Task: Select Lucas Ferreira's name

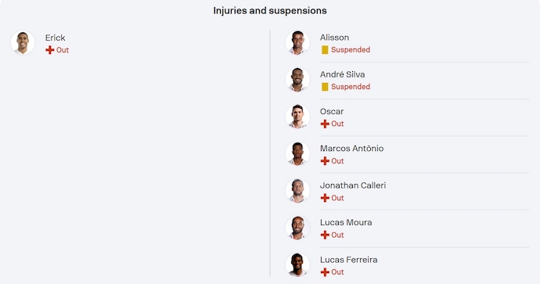Action: pyautogui.click(x=348, y=260)
